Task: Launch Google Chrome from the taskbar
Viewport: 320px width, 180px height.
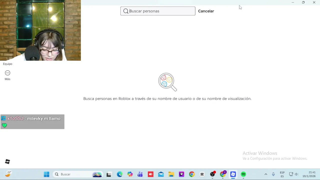Action: (x=192, y=174)
